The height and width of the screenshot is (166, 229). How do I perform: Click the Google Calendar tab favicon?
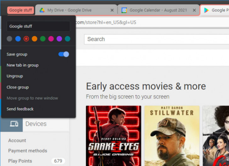click(x=124, y=10)
